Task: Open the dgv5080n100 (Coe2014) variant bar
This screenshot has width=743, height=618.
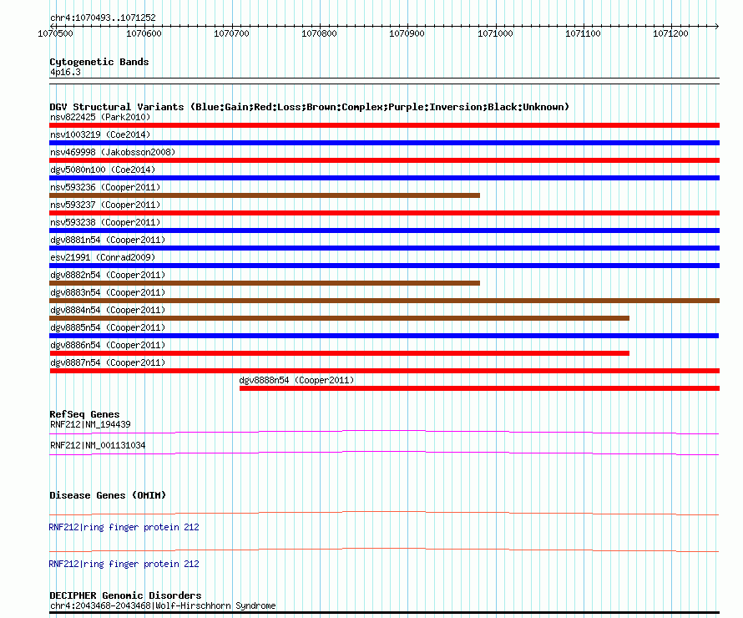Action: tap(384, 178)
